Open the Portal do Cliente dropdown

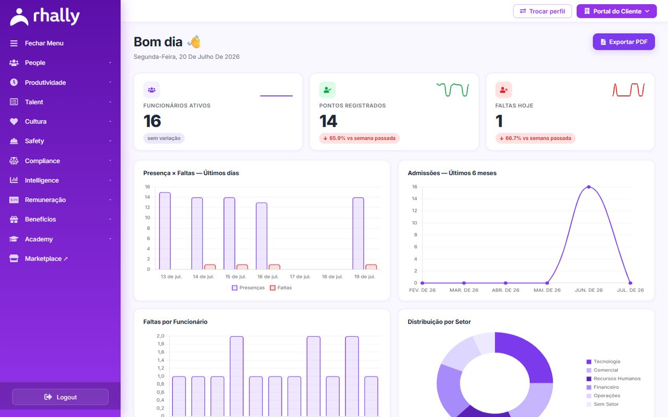pyautogui.click(x=616, y=11)
